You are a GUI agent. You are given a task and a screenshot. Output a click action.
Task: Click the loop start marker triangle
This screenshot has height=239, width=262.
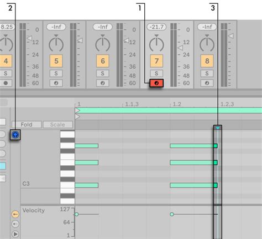(x=77, y=110)
